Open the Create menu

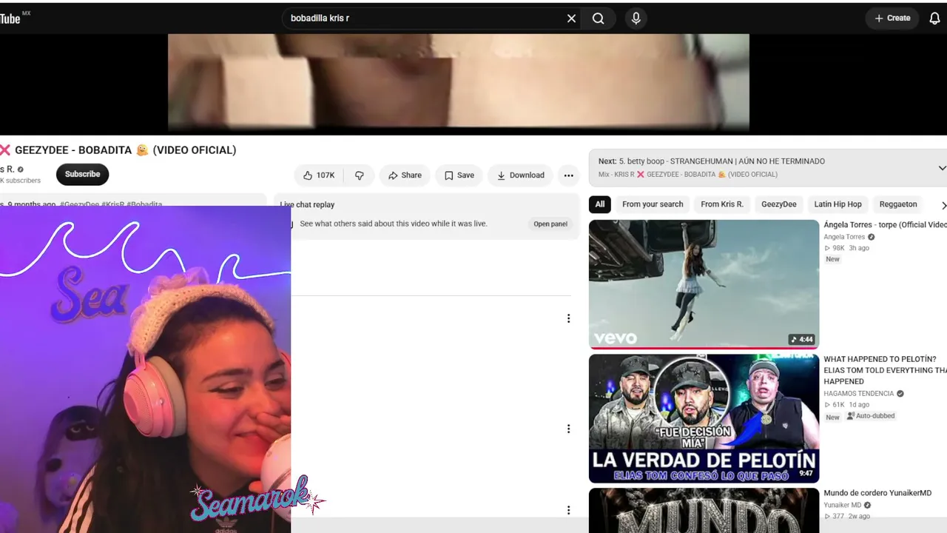(892, 19)
